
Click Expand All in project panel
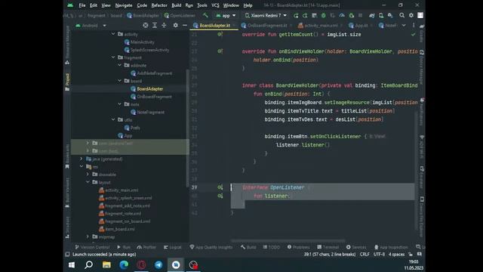click(155, 25)
